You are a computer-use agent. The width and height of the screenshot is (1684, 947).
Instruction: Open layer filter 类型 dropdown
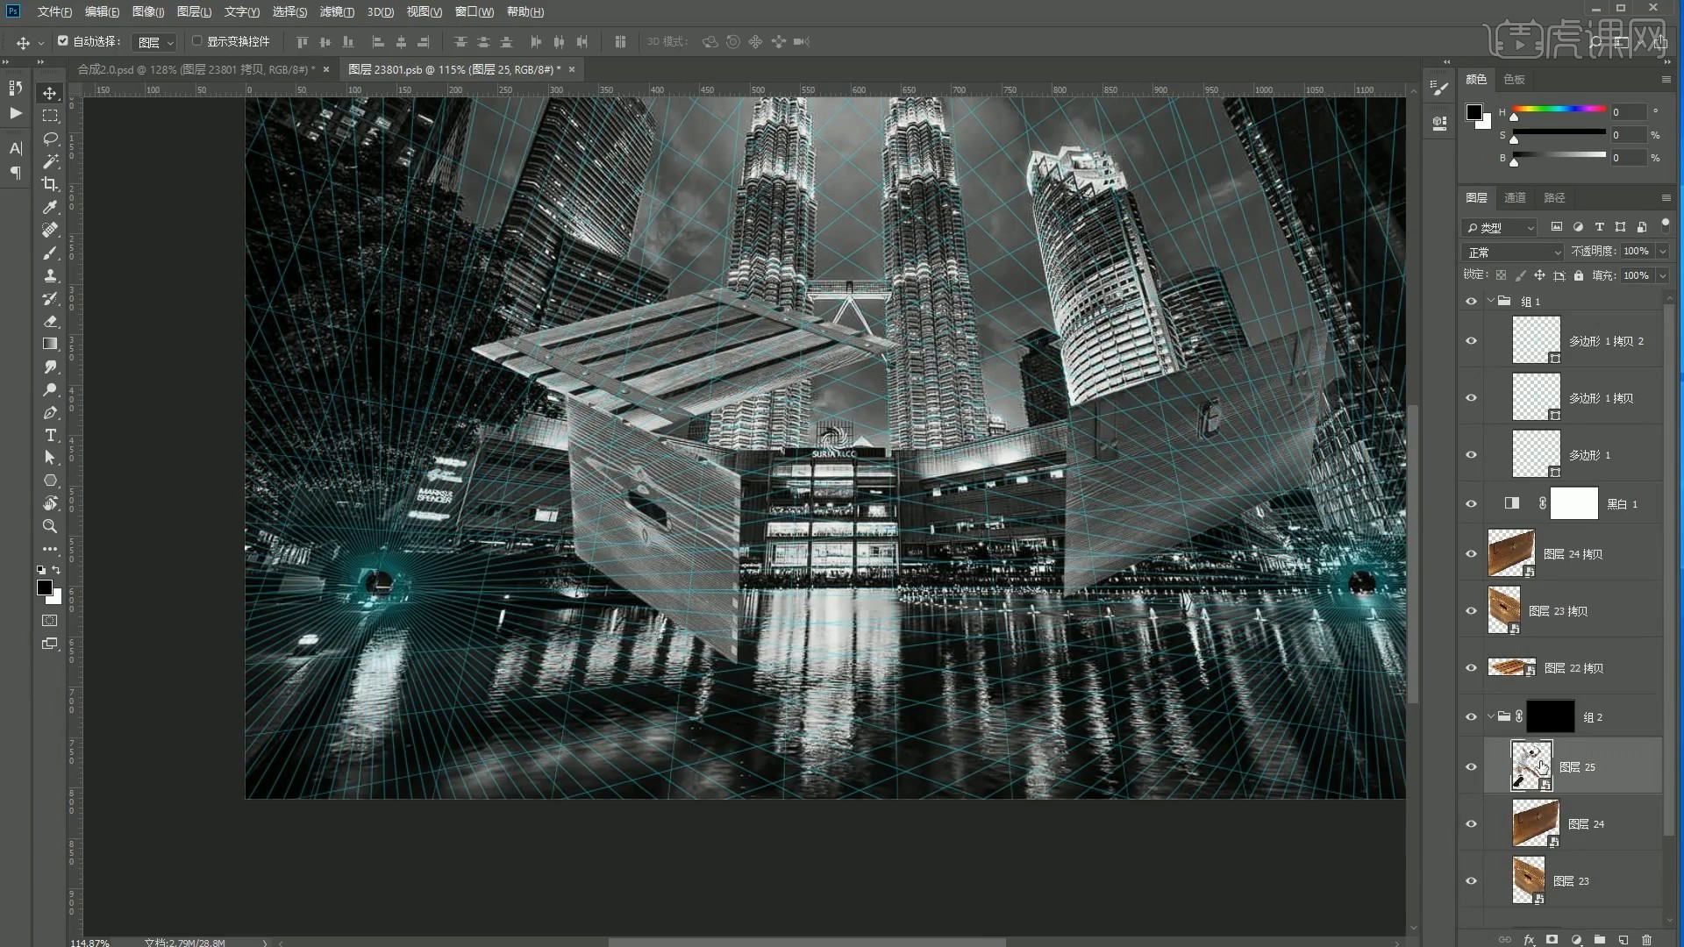click(1500, 227)
